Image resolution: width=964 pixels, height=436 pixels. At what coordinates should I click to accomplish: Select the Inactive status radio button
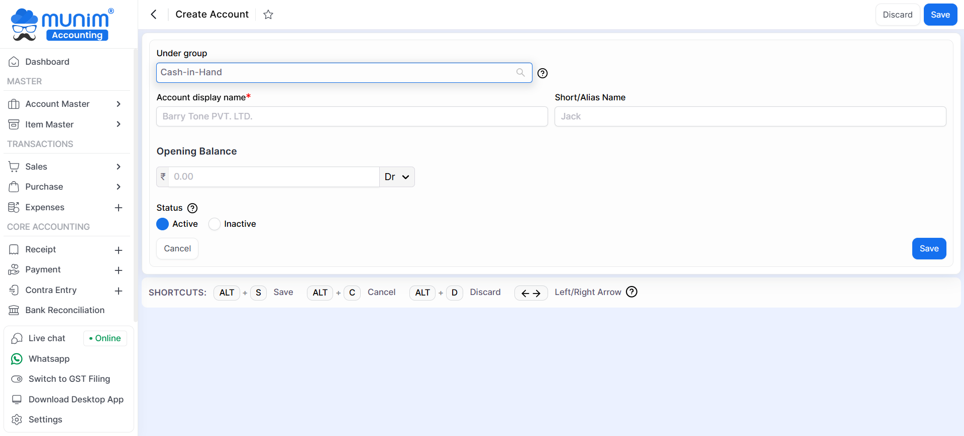pos(215,224)
